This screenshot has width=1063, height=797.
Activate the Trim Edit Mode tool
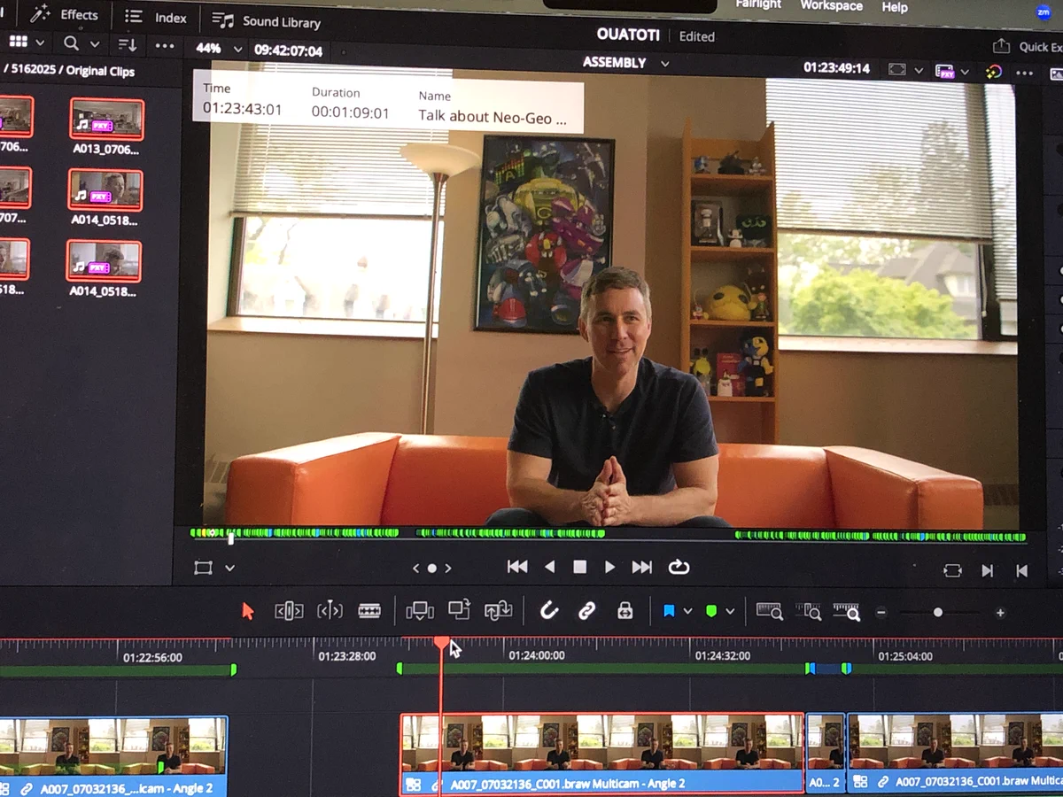pos(289,611)
